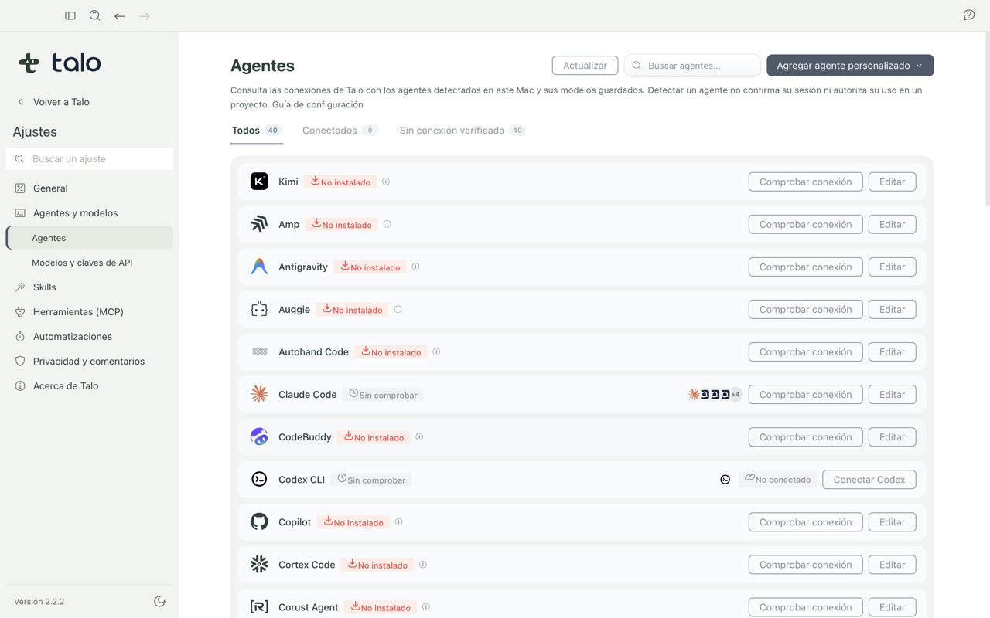Viewport: 990px width, 618px height.
Task: Click the Claude Code starburst logo
Action: (259, 394)
